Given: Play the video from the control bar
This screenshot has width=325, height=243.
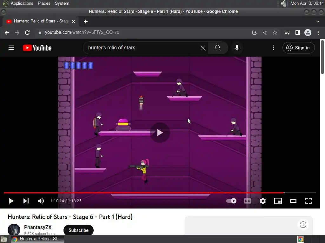Looking at the screenshot, I should (11, 201).
